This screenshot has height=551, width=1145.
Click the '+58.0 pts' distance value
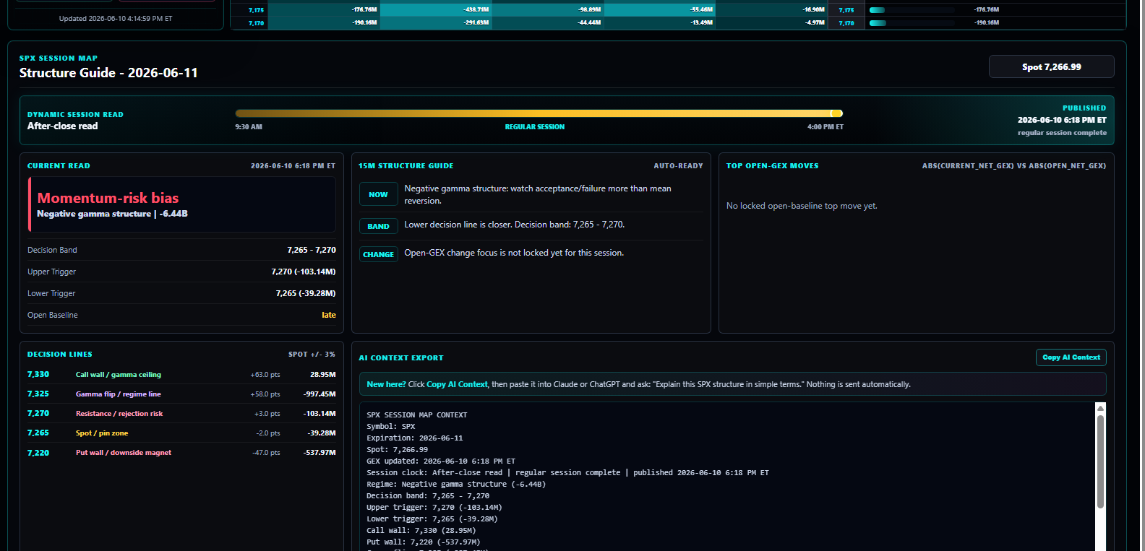(265, 394)
